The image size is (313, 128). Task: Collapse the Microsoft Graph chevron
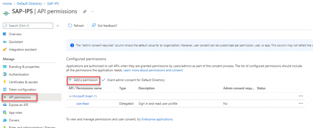[70, 96]
